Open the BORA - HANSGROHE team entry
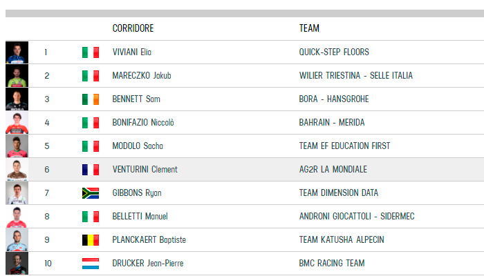 (x=334, y=99)
